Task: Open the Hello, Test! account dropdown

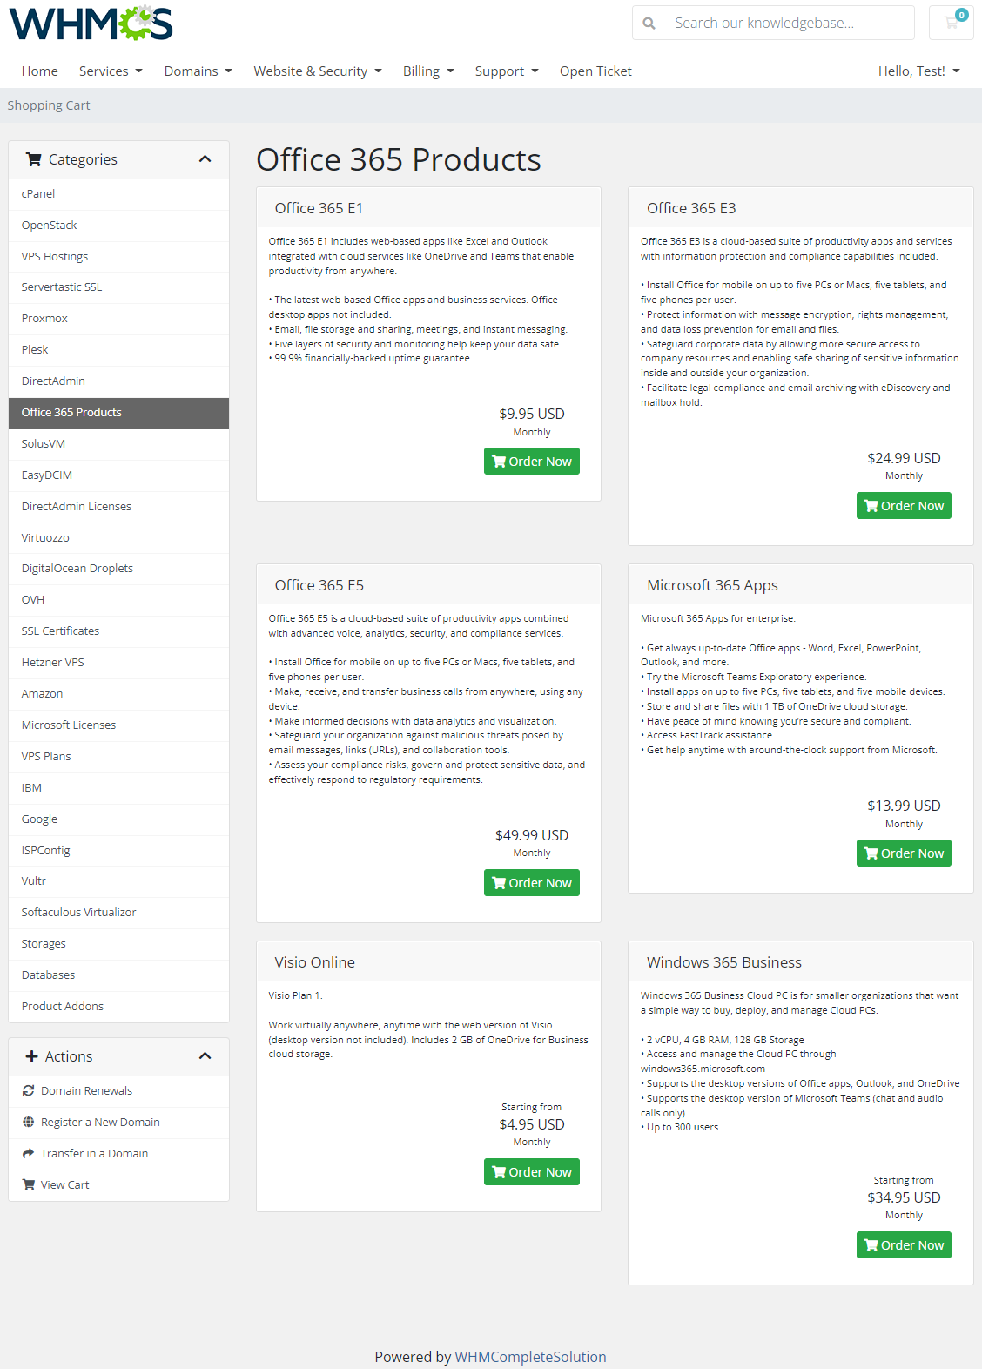Action: click(919, 71)
